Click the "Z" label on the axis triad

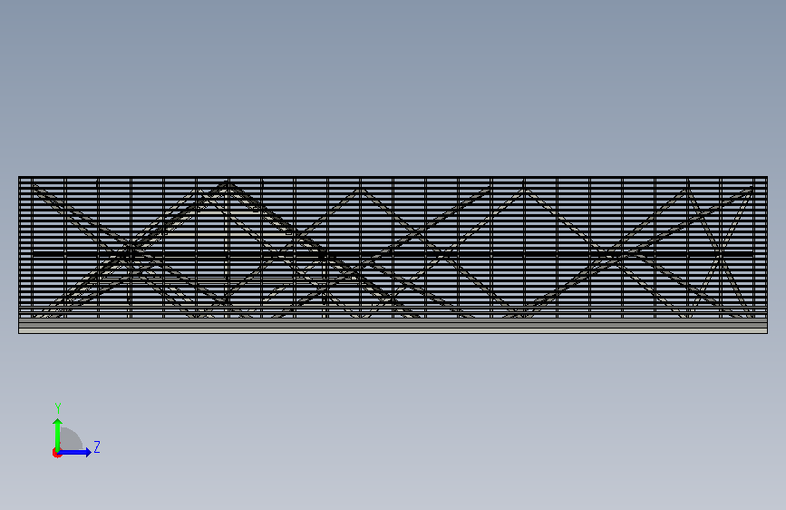pyautogui.click(x=97, y=446)
